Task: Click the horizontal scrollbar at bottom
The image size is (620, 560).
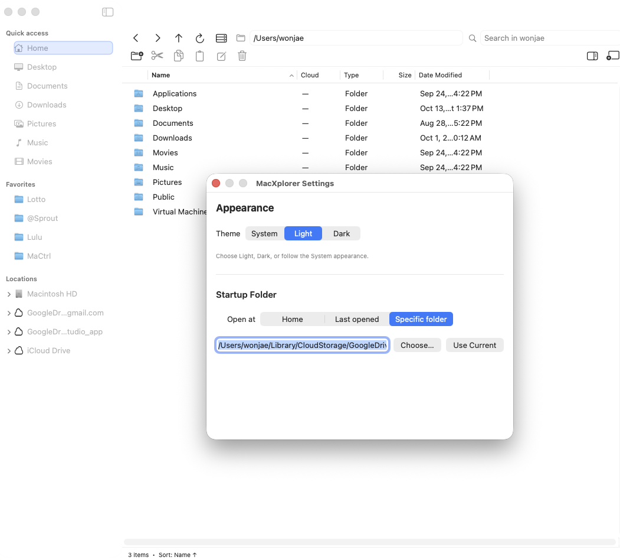Action: coord(370,542)
